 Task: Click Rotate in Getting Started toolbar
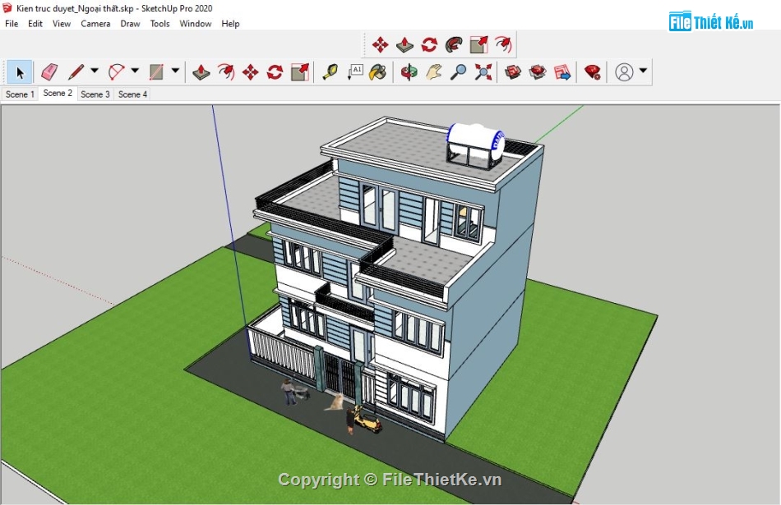tap(275, 72)
